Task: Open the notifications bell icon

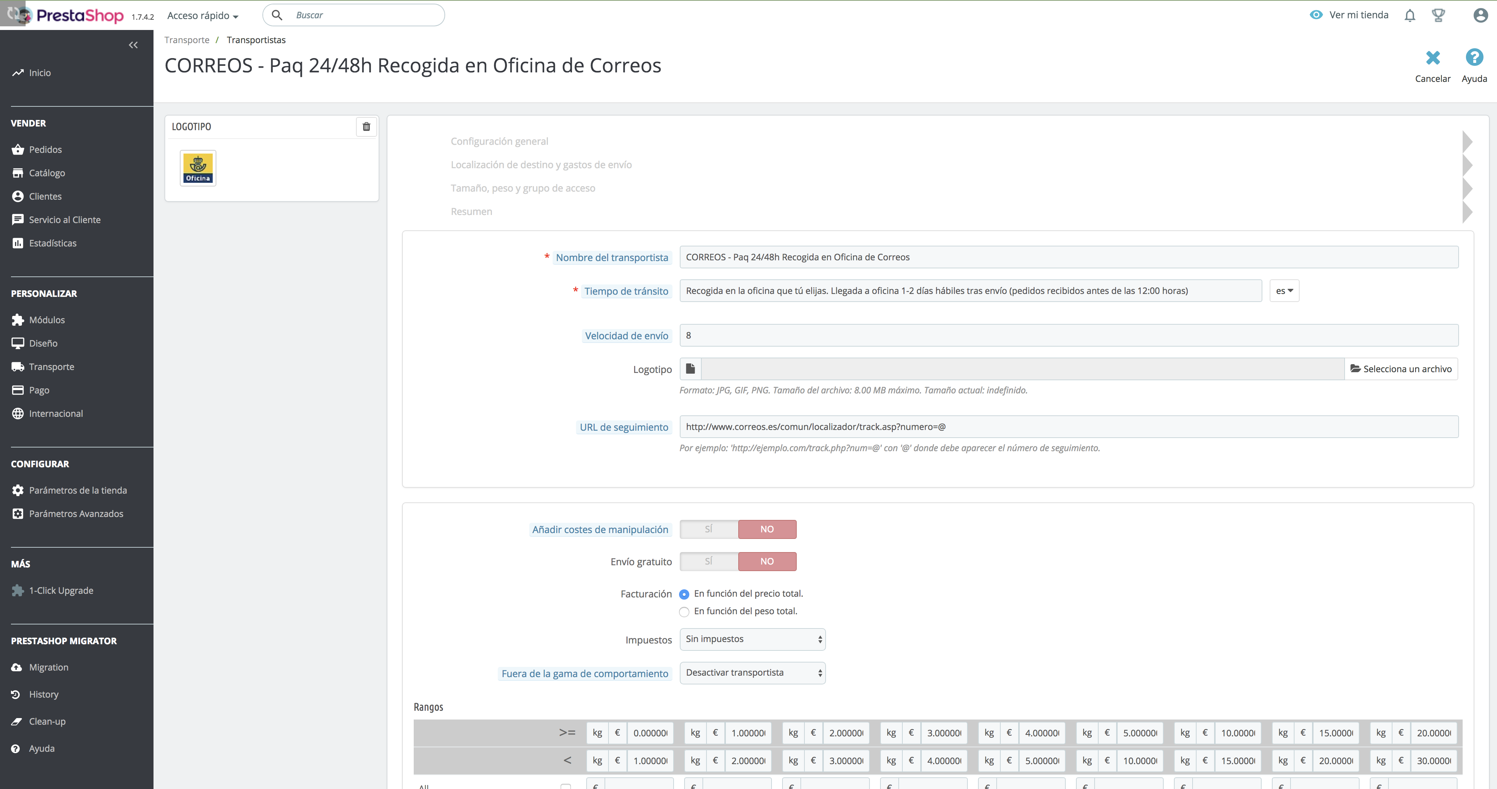Action: click(1409, 16)
